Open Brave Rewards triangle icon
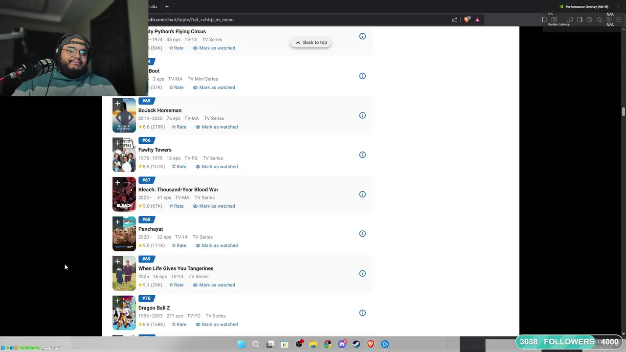This screenshot has height=352, width=626. 477,20
